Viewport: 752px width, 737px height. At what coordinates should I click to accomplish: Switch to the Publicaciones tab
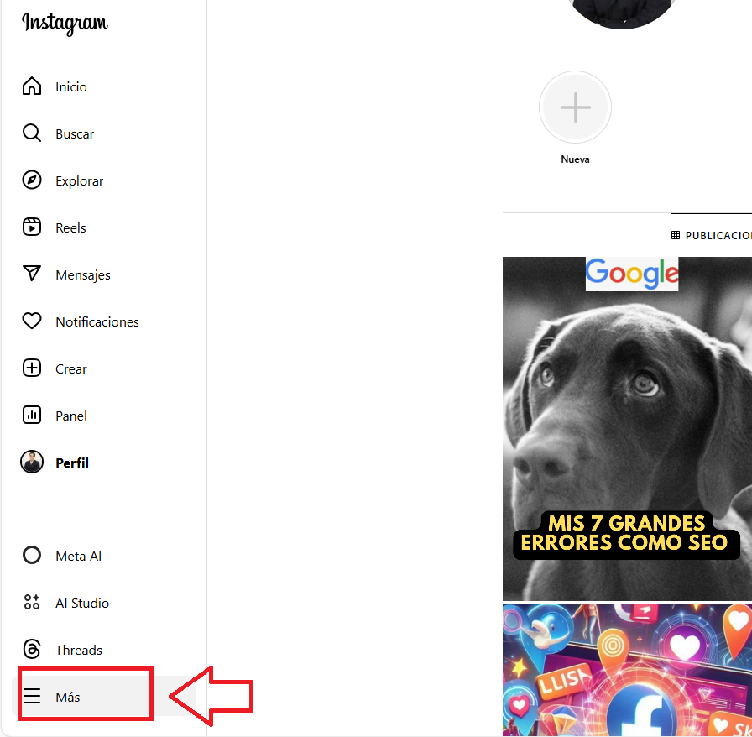point(711,236)
